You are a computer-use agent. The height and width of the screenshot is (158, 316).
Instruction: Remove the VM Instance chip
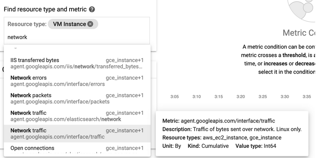[90, 24]
